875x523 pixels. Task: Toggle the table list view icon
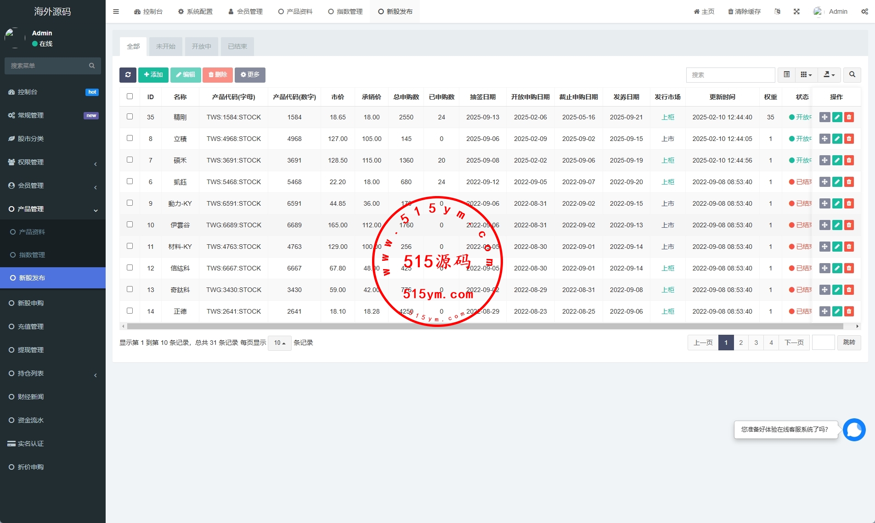(786, 75)
